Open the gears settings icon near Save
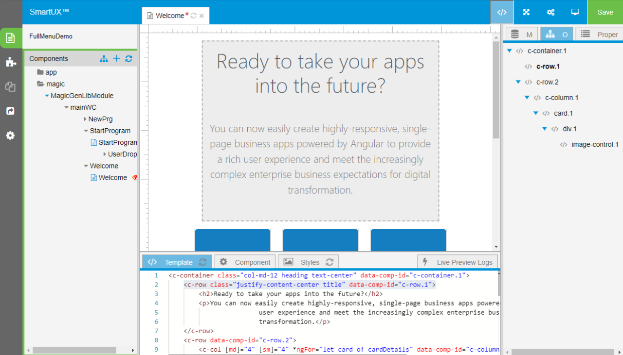 coord(550,12)
